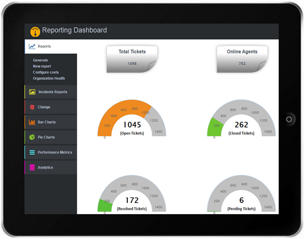This screenshot has height=239, width=304.
Task: Click the Reports line chart icon
Action: [32, 46]
